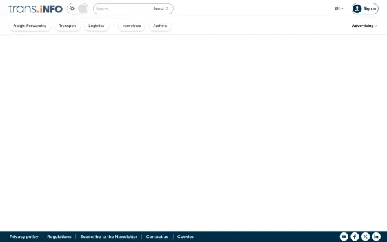Open the Cookies footer link
The image size is (387, 242).
[186, 237]
